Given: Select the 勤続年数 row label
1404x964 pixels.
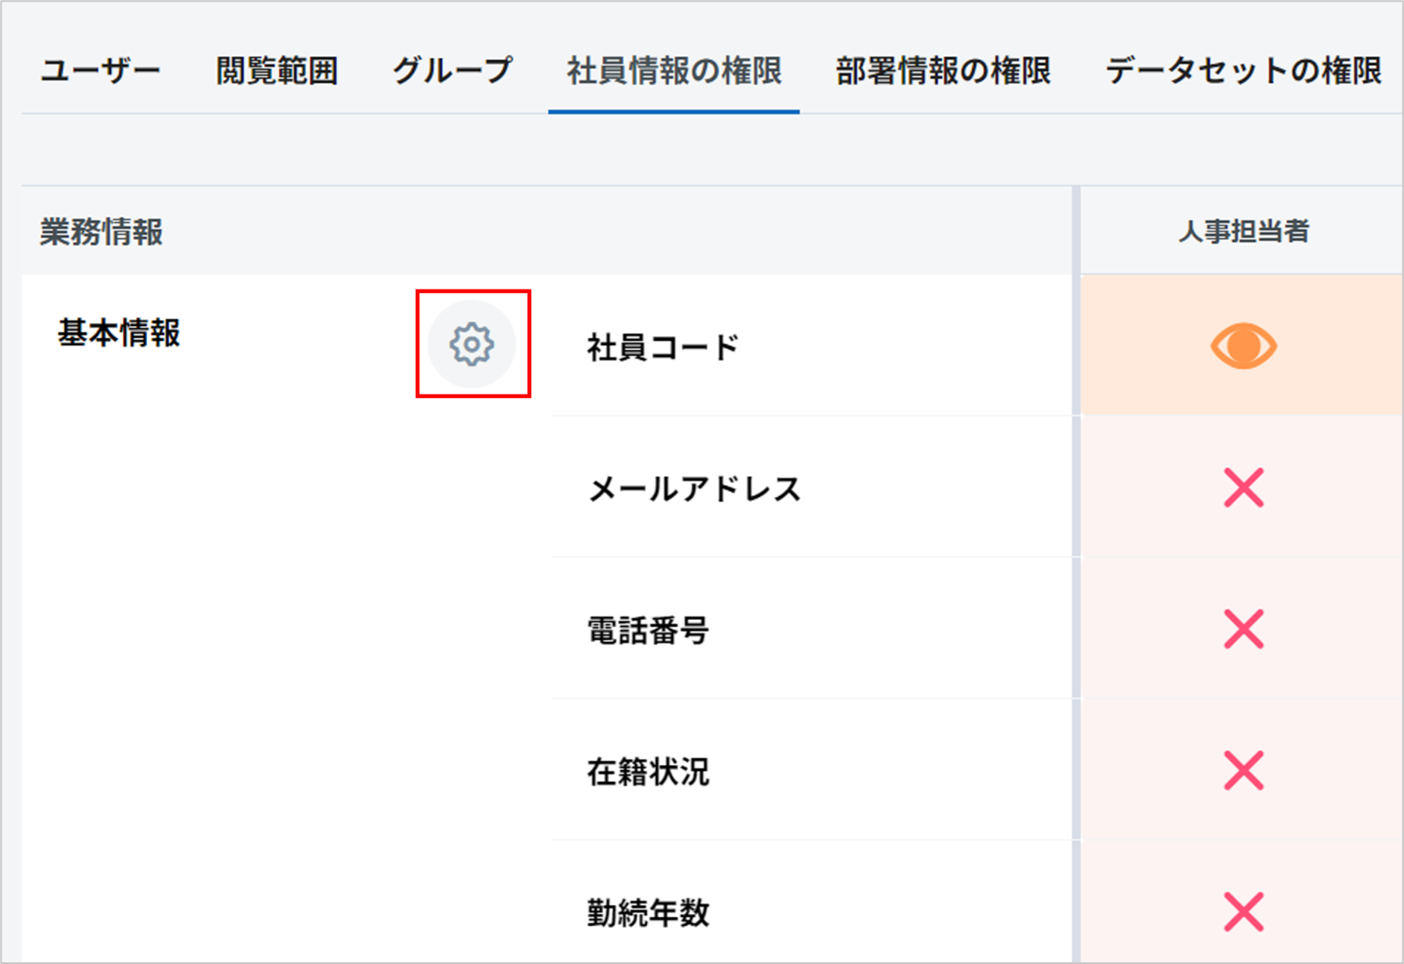Looking at the screenshot, I should [x=647, y=913].
